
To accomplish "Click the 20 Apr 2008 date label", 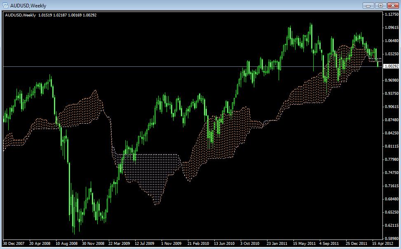I will click(40, 243).
